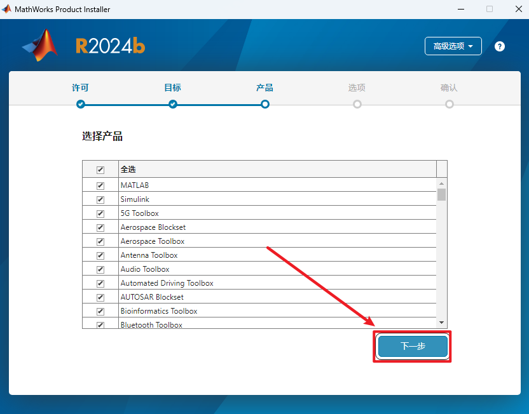This screenshot has height=414, width=529.
Task: Click the Aerospace Blockset row text
Action: click(153, 227)
